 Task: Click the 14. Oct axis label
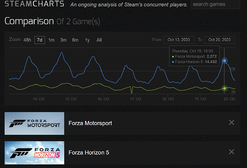click(39, 99)
